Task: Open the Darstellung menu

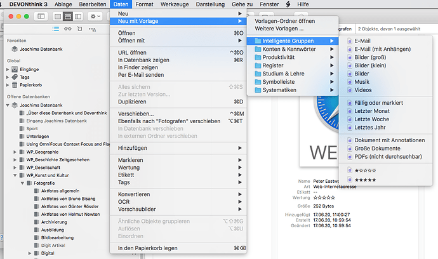Action: (x=210, y=4)
